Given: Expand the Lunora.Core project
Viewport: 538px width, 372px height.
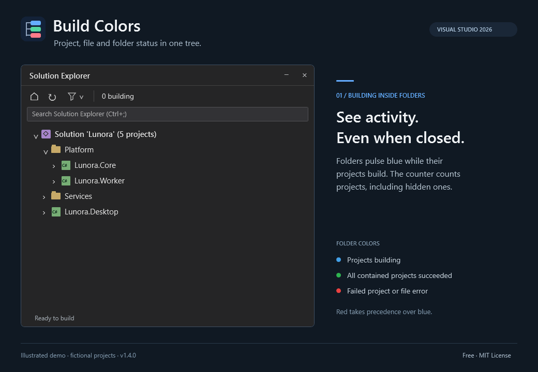Looking at the screenshot, I should click(53, 166).
